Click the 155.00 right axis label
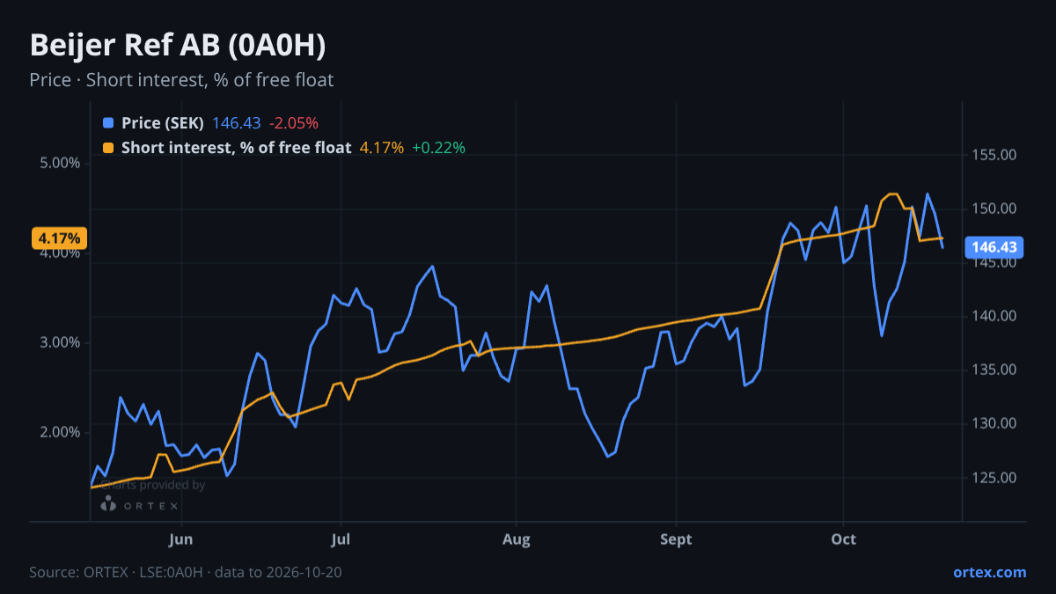1056x594 pixels. point(994,155)
